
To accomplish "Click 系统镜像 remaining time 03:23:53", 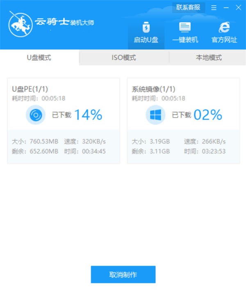I will tap(214, 151).
